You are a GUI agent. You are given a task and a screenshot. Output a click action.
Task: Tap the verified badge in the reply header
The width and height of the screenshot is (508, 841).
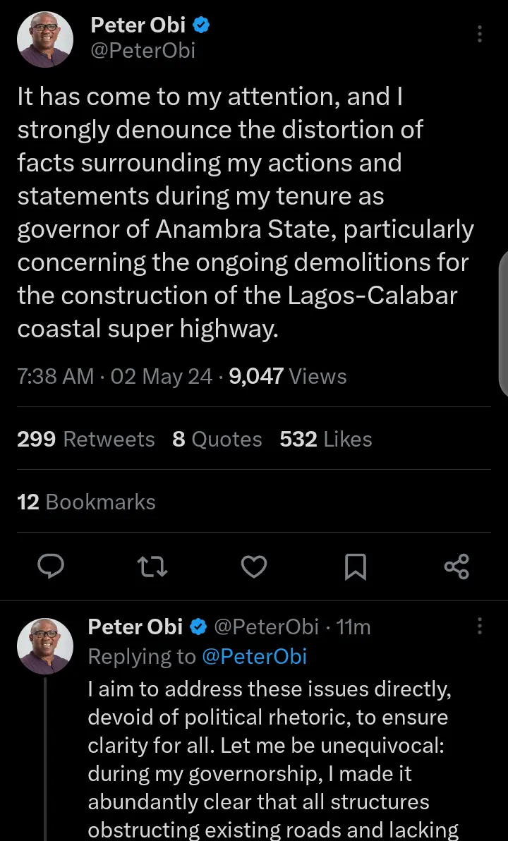point(198,627)
